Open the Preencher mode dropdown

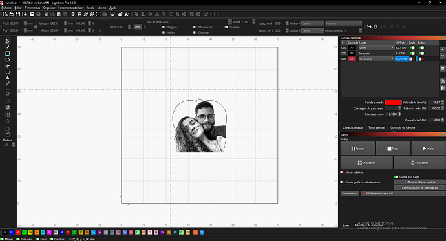pyautogui.click(x=376, y=59)
